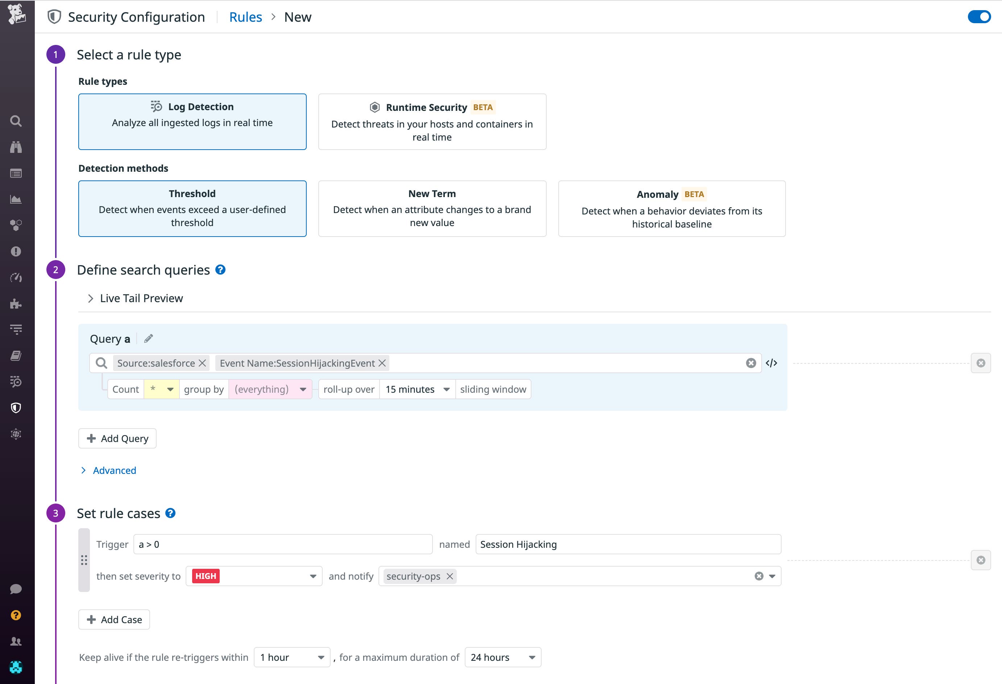The height and width of the screenshot is (684, 1002).
Task: Click Security Configuration in the header
Action: click(x=136, y=17)
